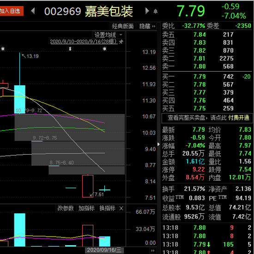Click the 卖四 price 7.83
Screen dimensions: 254x254
pos(200,42)
